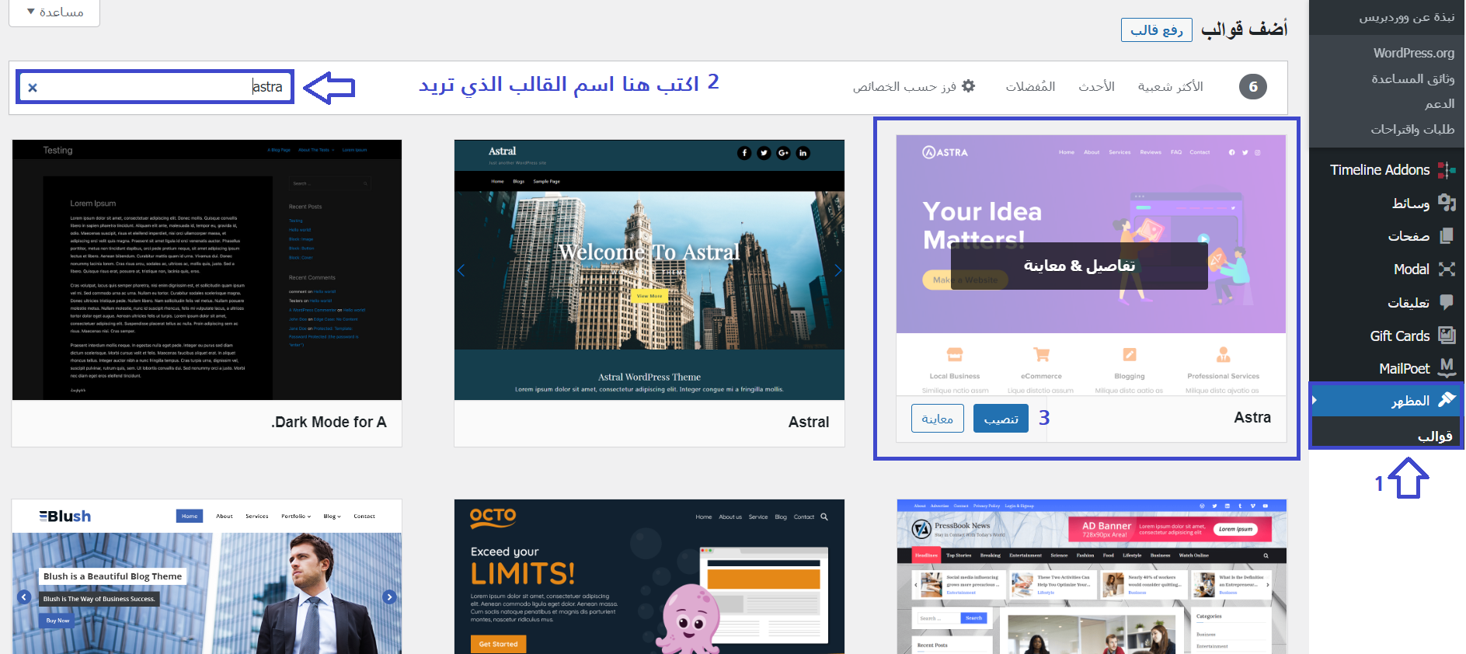Viewport: 1466px width, 654px height.
Task: Open the Dark Mode for A theme thumbnail
Action: click(207, 270)
